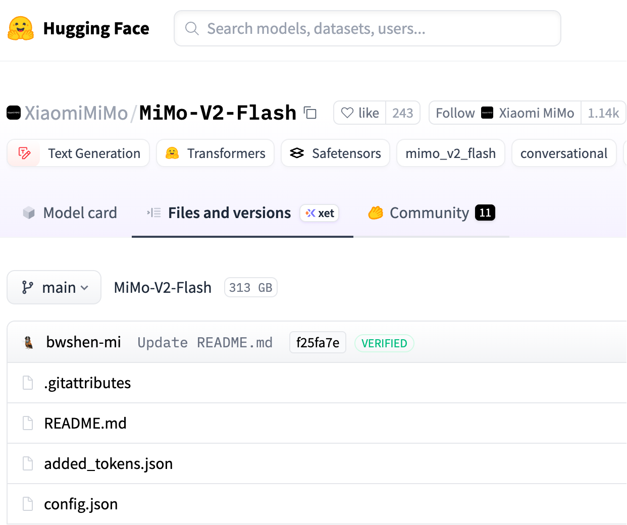627x525 pixels.
Task: Open the Community tab
Action: [431, 213]
